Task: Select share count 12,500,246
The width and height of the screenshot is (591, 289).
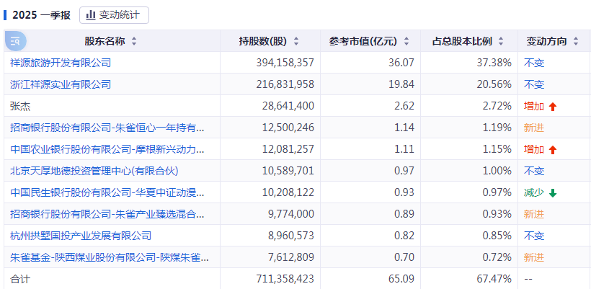Action: pyautogui.click(x=288, y=128)
